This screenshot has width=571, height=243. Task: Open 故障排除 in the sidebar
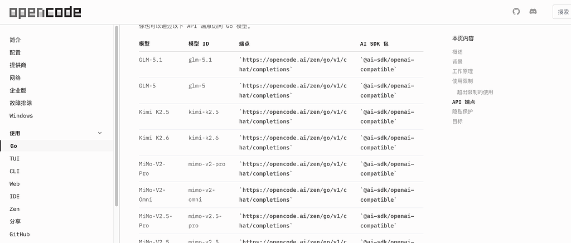point(21,103)
